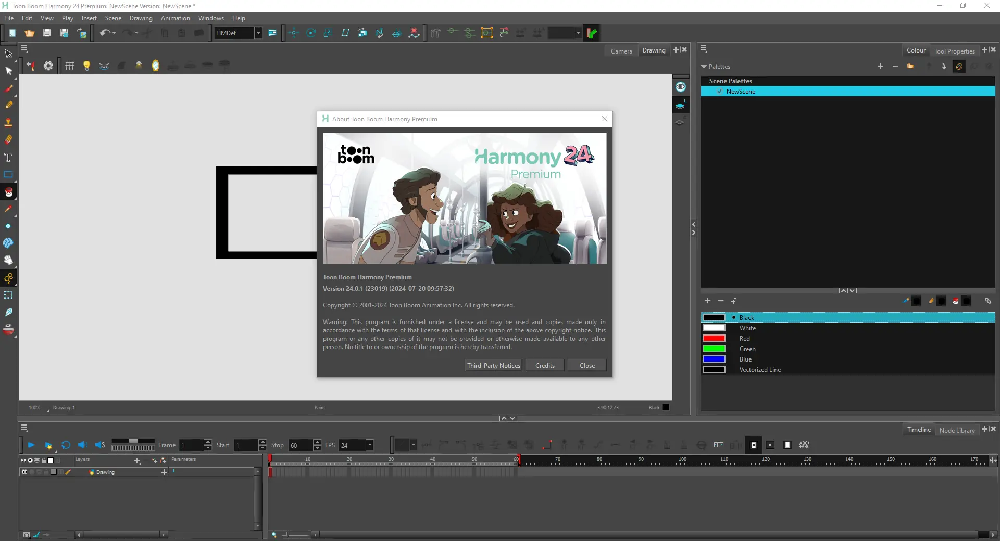
Task: Open Third-Party Notices
Action: click(493, 366)
